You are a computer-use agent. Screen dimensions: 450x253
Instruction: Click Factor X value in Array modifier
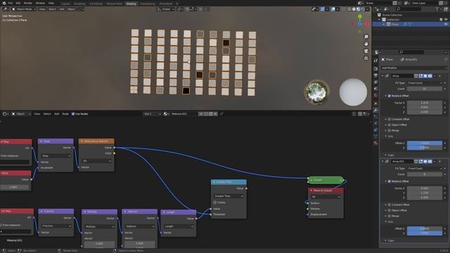(425, 103)
